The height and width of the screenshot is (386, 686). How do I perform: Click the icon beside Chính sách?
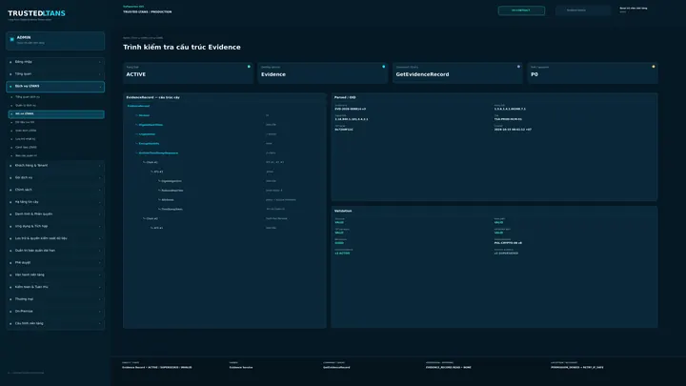10,190
